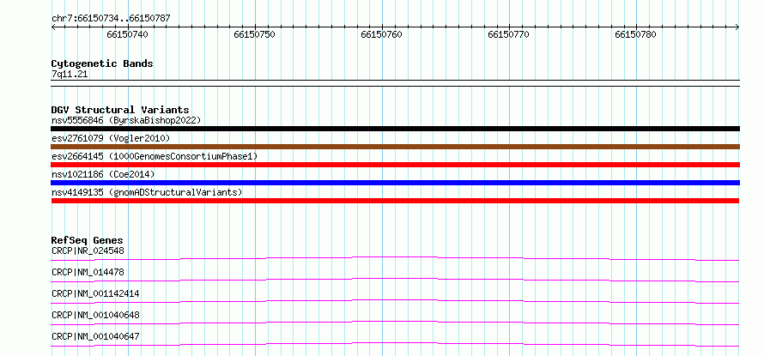The width and height of the screenshot is (764, 356).
Task: Select the 7q11.21 band label
Action: 70,75
